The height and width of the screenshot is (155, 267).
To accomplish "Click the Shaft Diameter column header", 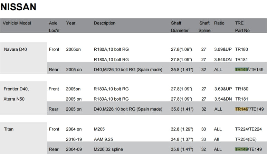I will 180,27.
